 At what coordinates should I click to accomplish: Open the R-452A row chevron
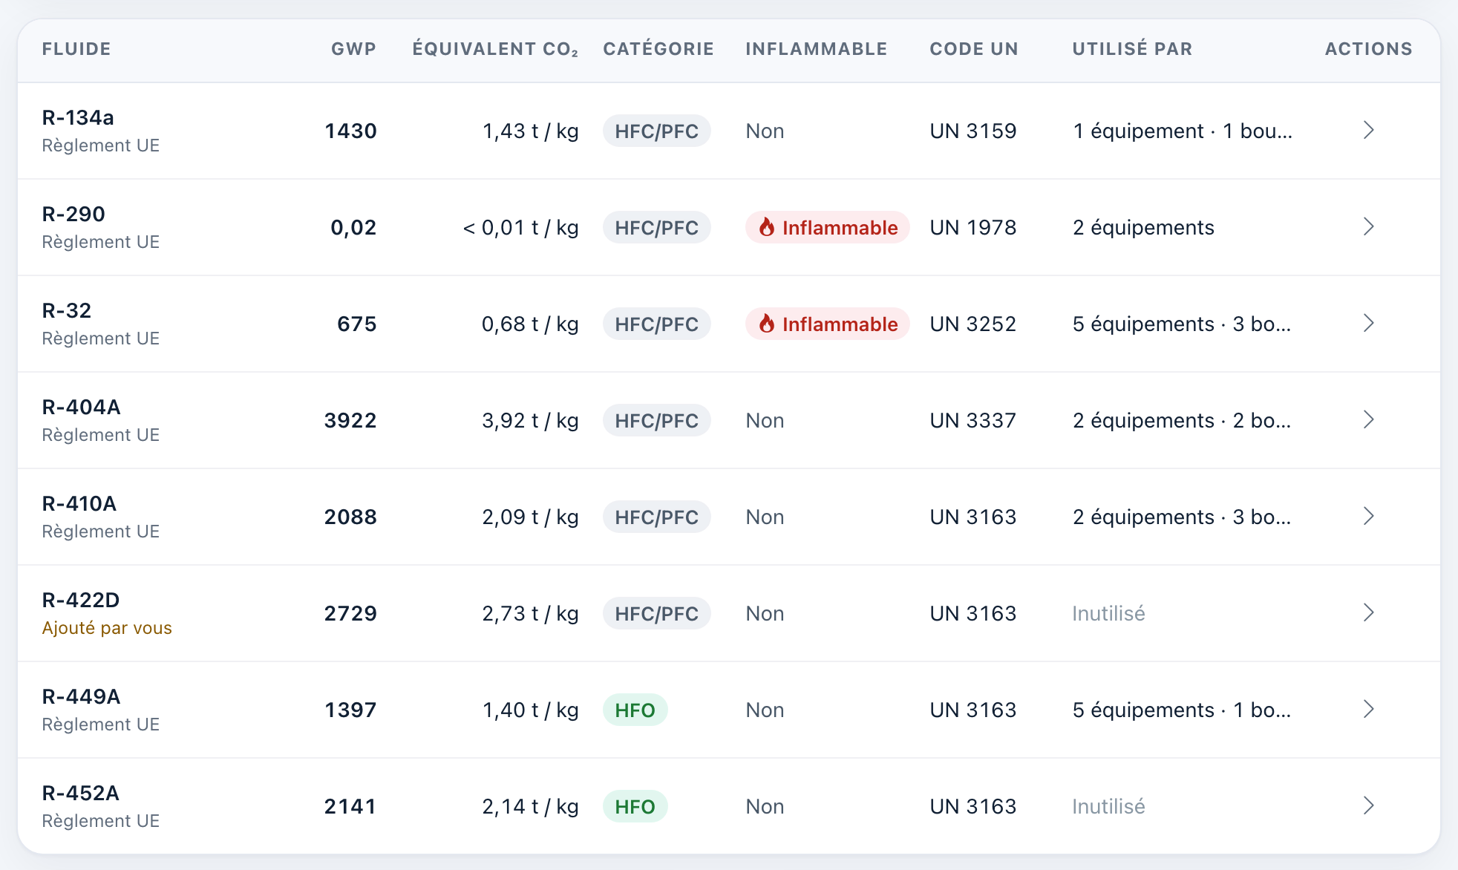coord(1369,806)
